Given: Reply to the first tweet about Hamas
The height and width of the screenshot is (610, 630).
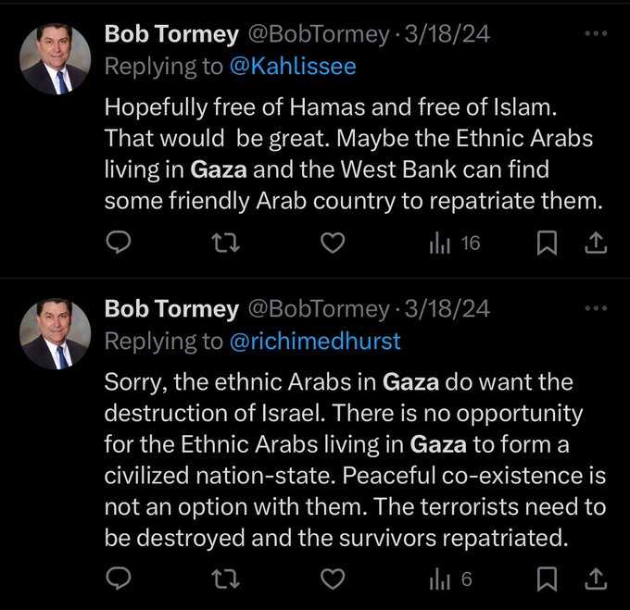Looking at the screenshot, I should click(117, 243).
